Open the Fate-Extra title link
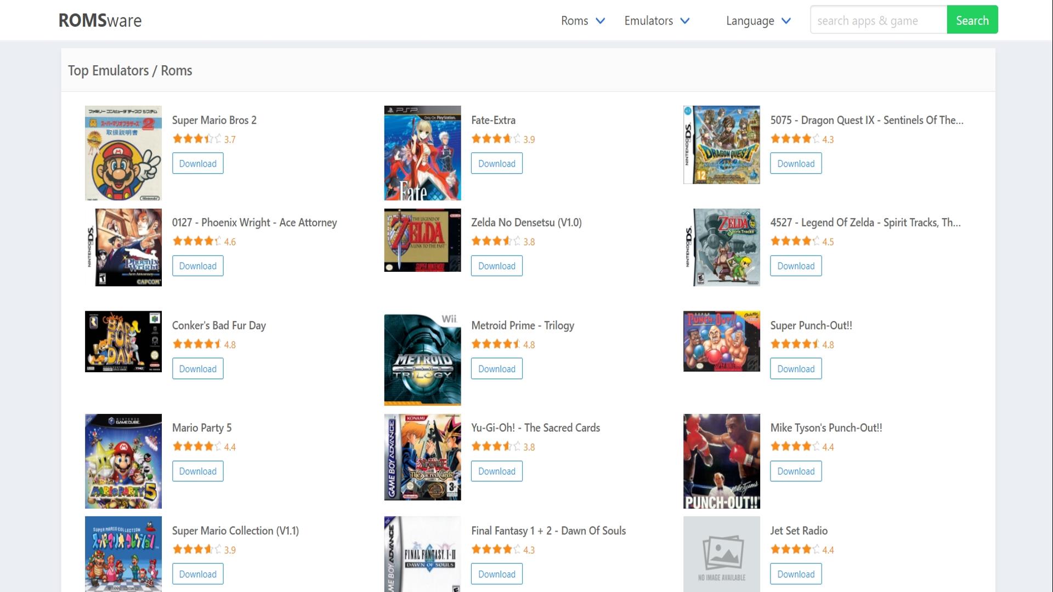The image size is (1053, 592). 493,120
